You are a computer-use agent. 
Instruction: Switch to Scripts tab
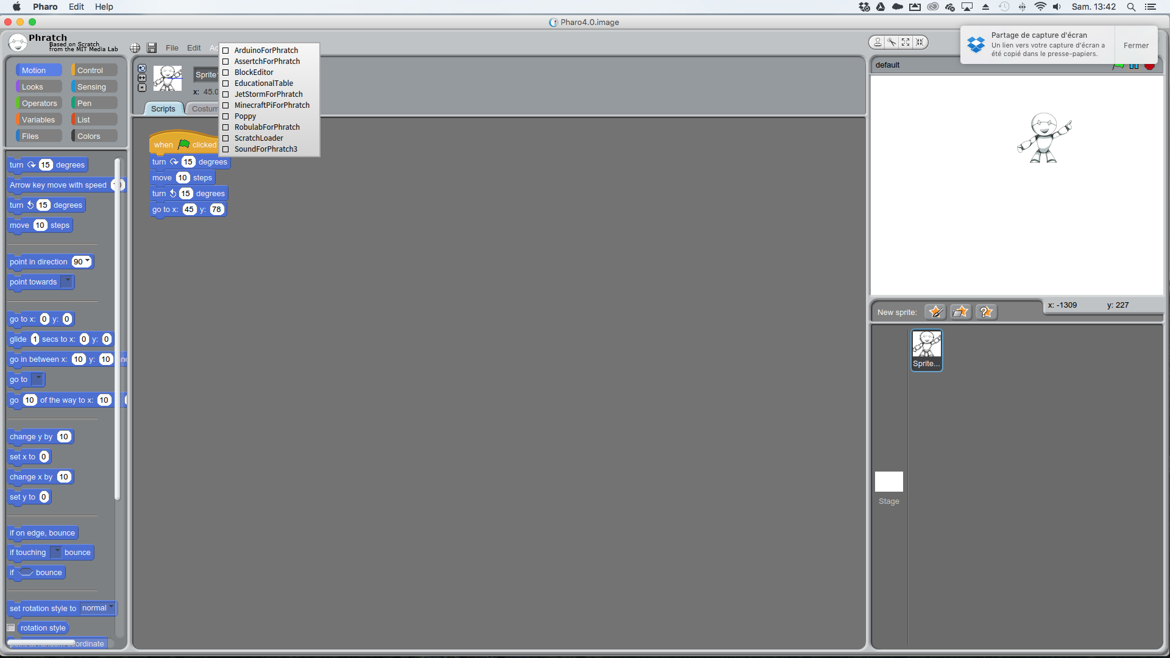pos(163,108)
